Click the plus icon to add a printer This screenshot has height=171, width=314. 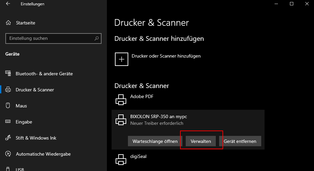click(x=122, y=59)
